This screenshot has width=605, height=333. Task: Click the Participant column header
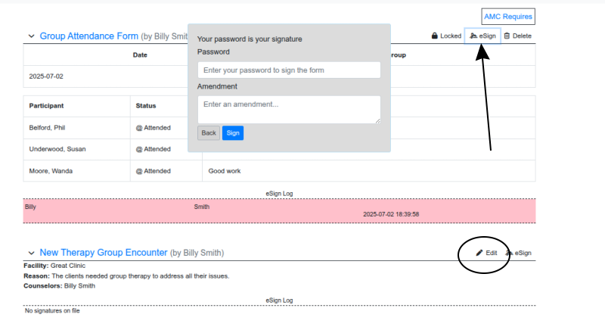click(x=46, y=106)
